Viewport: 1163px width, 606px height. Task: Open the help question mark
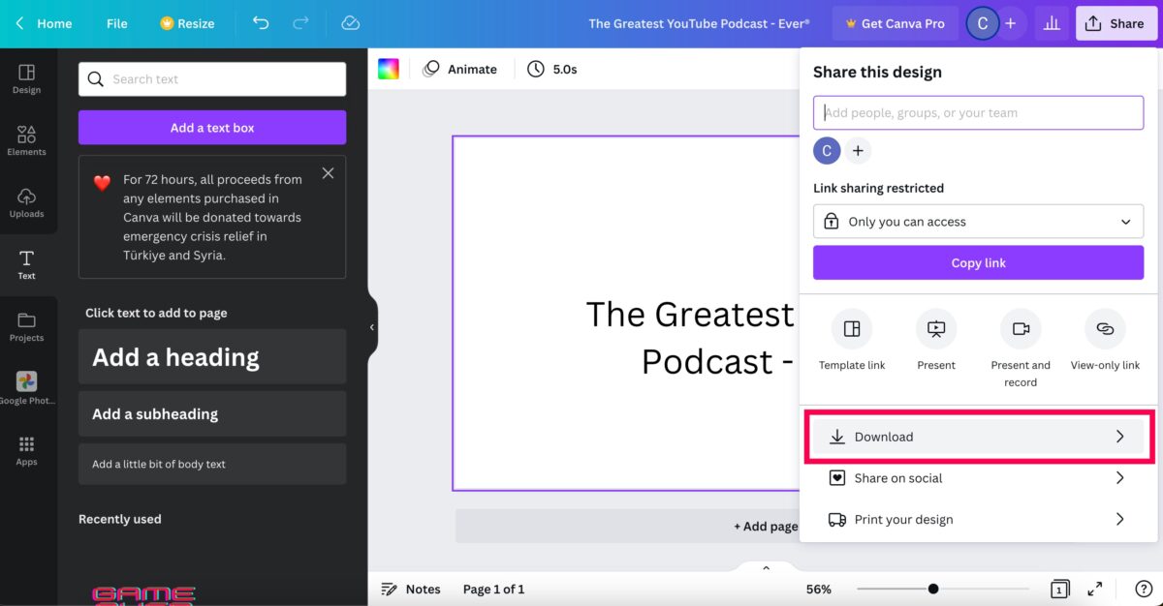click(1144, 589)
